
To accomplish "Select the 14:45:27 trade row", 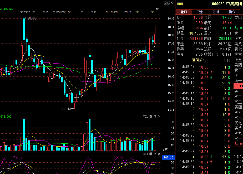I will pyautogui.click(x=204, y=152).
